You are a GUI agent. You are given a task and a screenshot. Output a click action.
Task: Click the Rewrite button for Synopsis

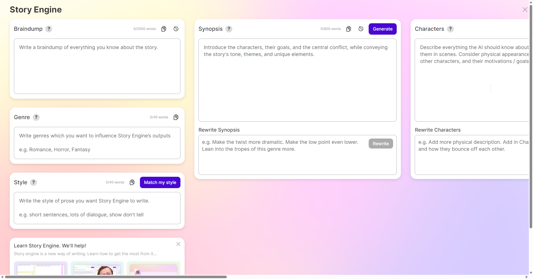381,144
